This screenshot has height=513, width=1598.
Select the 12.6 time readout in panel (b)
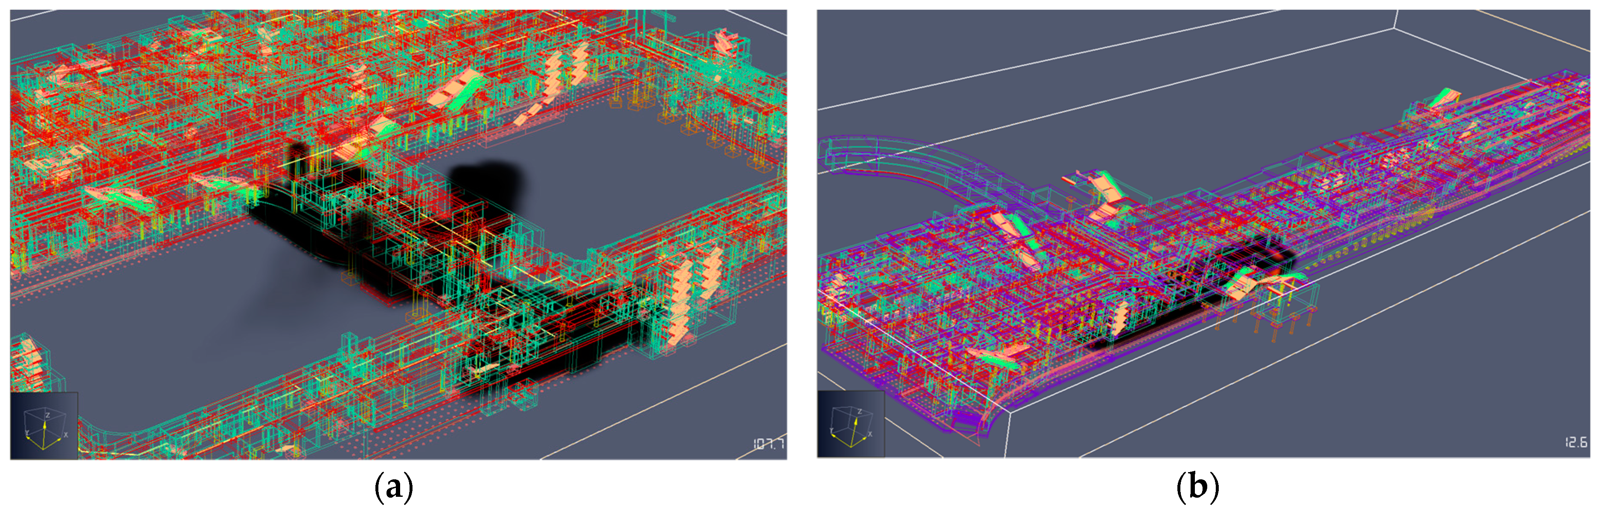coord(1576,442)
